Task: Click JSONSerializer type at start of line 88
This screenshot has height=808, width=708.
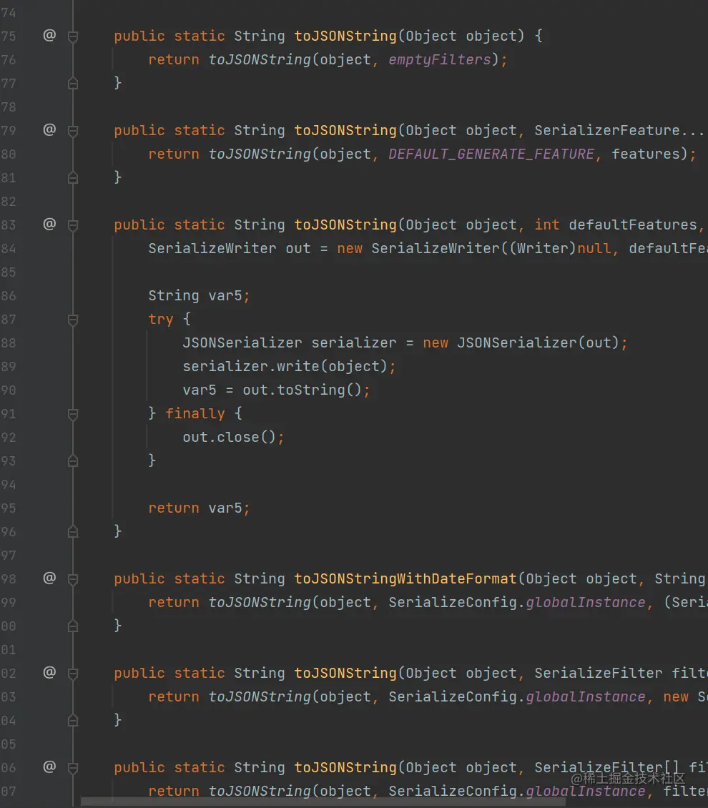Action: pyautogui.click(x=242, y=343)
